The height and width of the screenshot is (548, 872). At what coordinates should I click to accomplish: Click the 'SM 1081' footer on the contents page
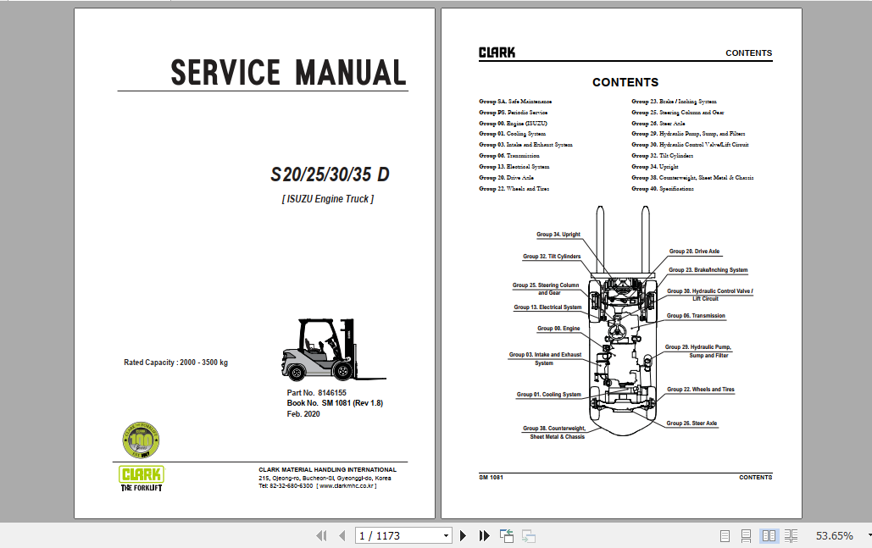pos(491,477)
